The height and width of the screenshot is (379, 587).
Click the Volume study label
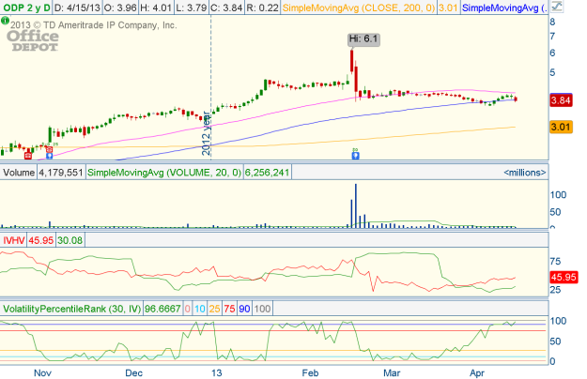18,173
